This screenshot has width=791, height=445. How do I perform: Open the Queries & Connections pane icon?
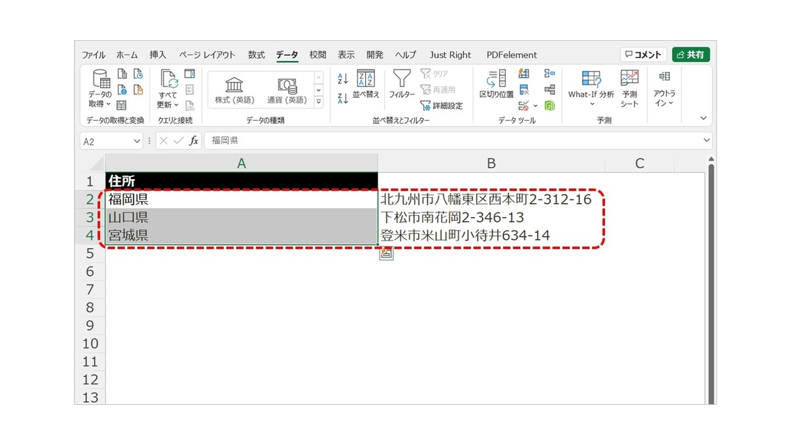190,74
